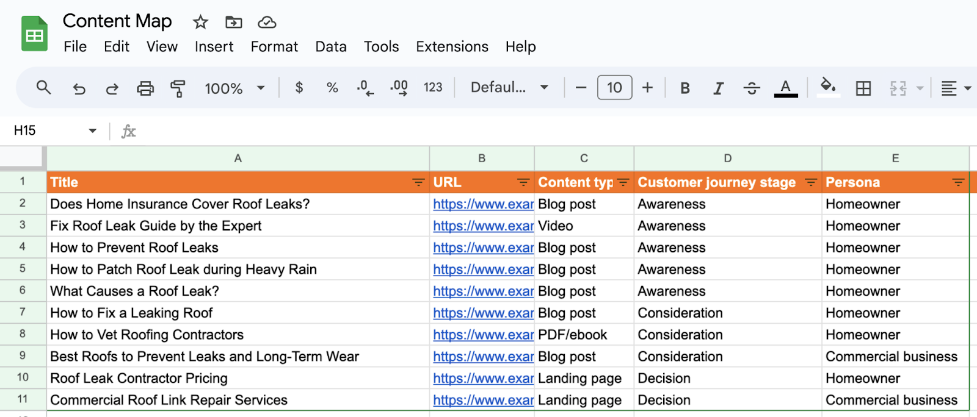Toggle bold formatting
Screen dimensions: 977x417
tap(685, 88)
